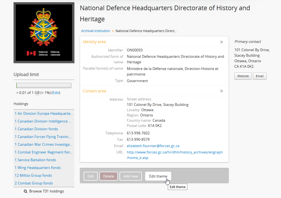Open 12 Militia Group fonds
Screen dimensions: 281x198
[x=33, y=176]
